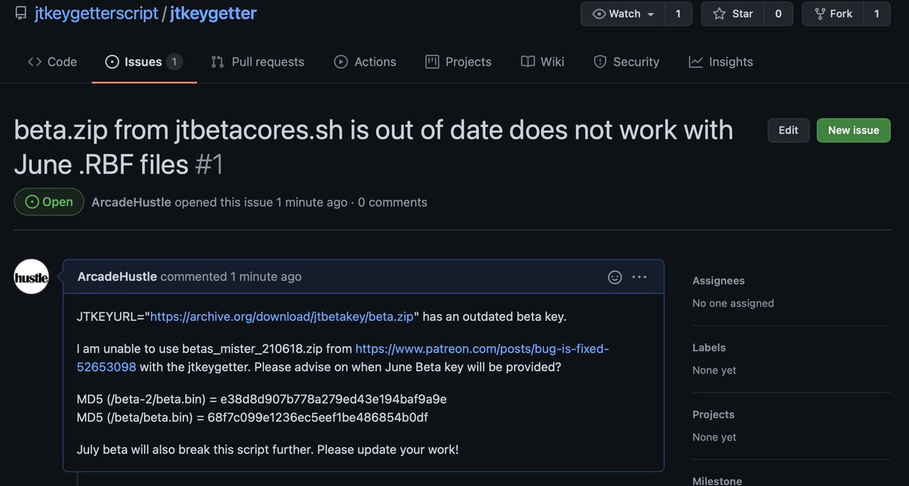Add a reaction with the smiley icon
Image resolution: width=909 pixels, height=486 pixels.
(x=615, y=277)
